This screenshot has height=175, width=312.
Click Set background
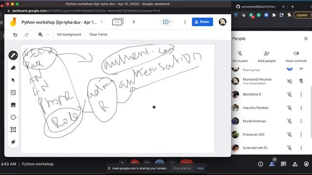pos(69,35)
